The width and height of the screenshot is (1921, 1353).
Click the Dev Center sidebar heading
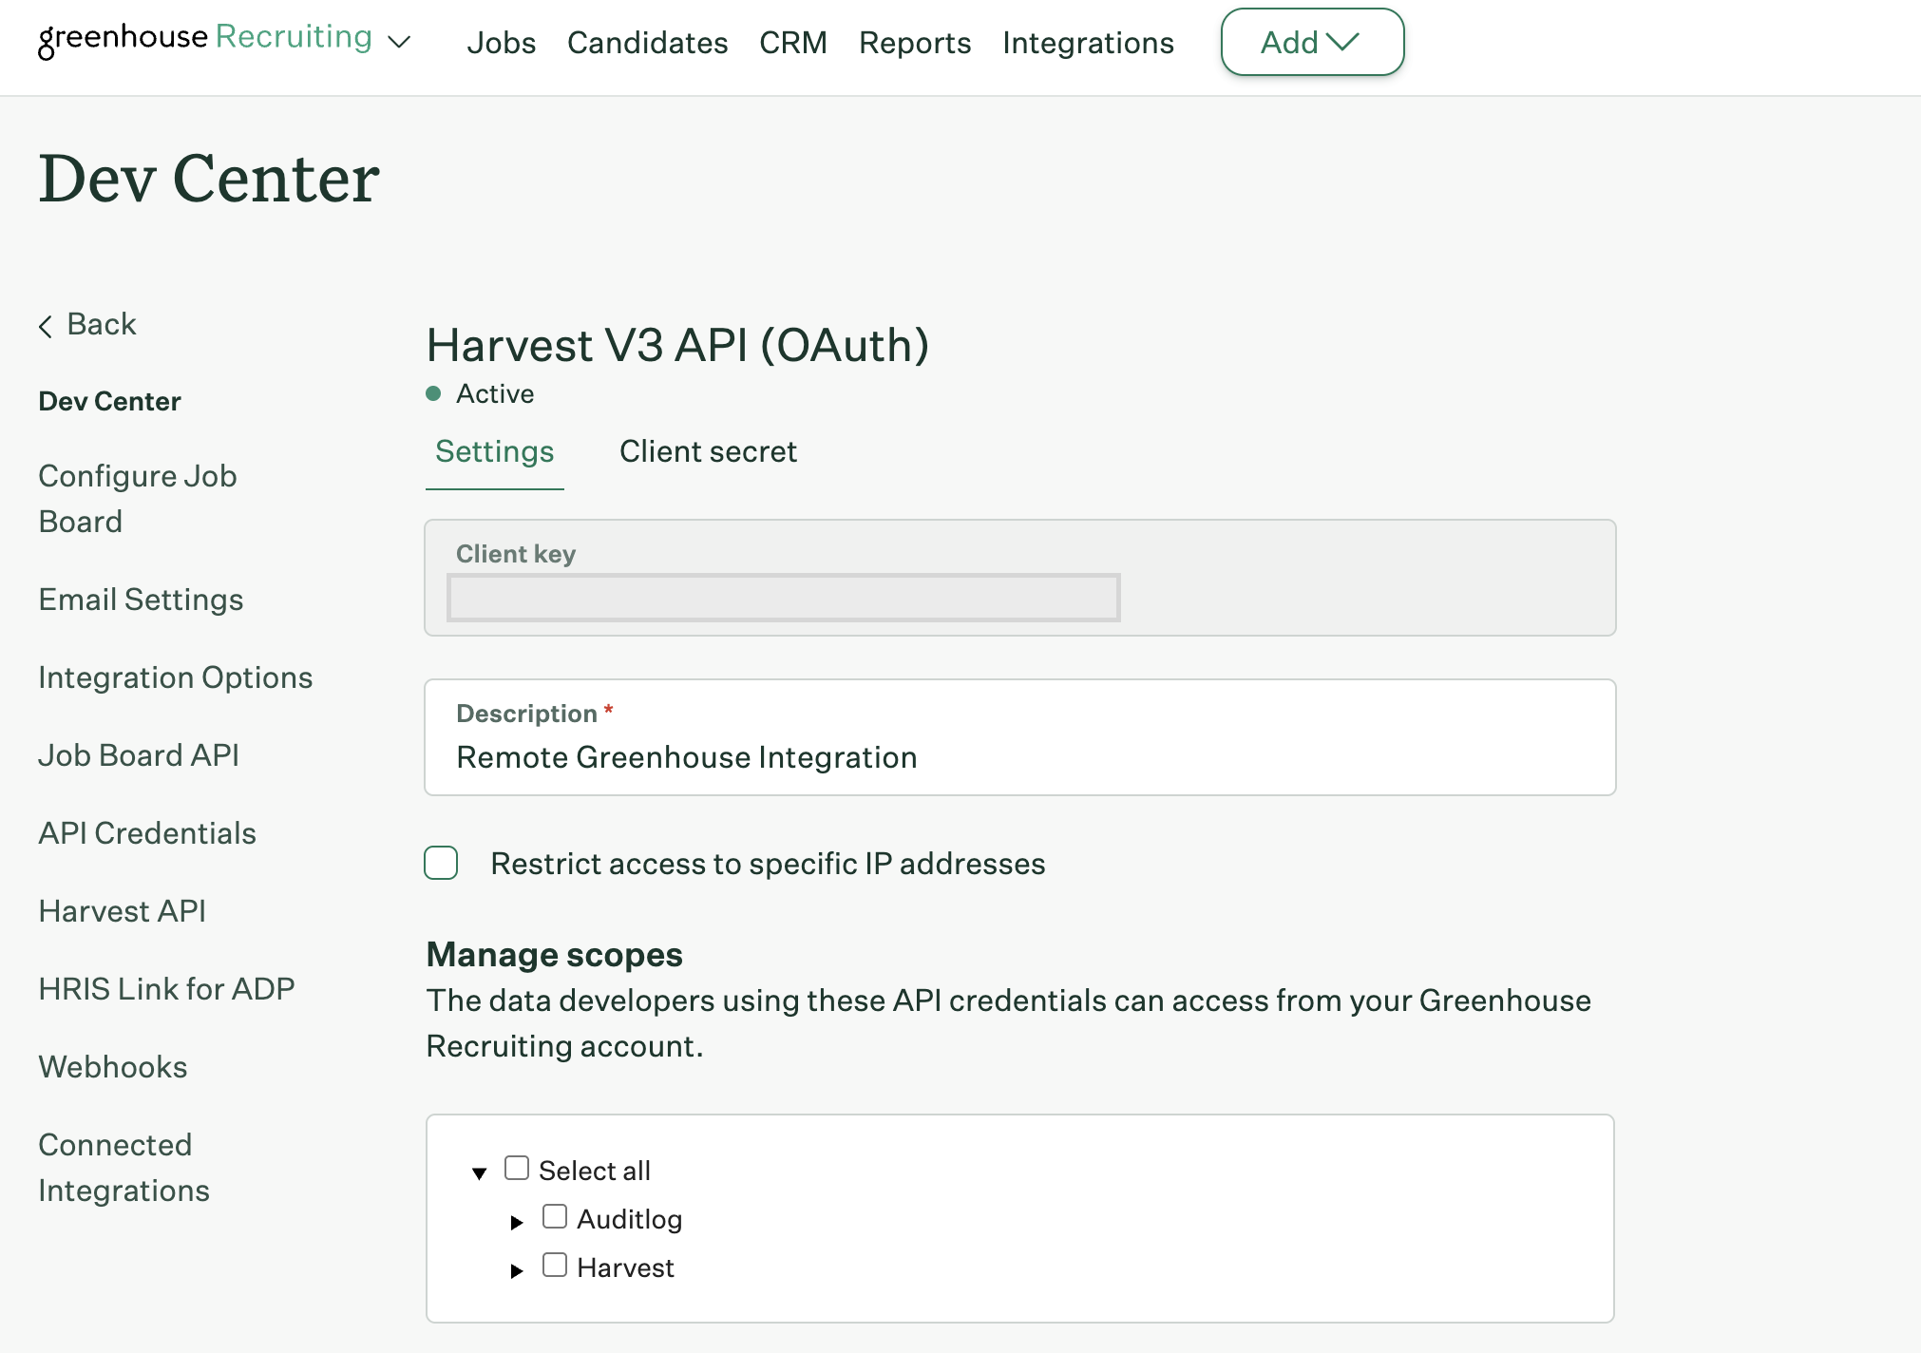tap(109, 402)
